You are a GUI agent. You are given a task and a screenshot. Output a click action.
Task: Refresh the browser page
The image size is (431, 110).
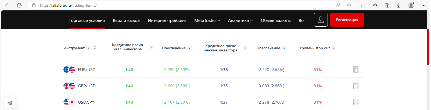click(x=19, y=5)
